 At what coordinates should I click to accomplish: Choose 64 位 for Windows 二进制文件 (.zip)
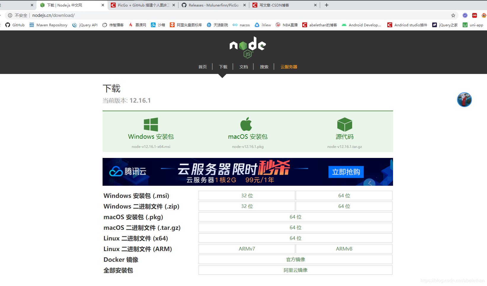tap(344, 206)
